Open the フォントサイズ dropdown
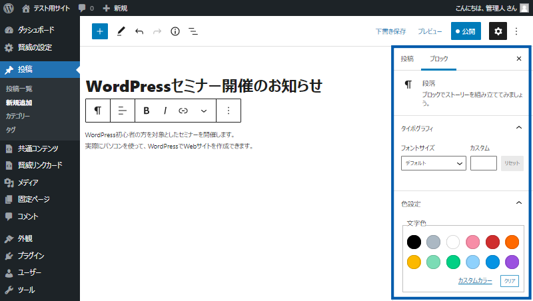This screenshot has height=301, width=533. 434,163
